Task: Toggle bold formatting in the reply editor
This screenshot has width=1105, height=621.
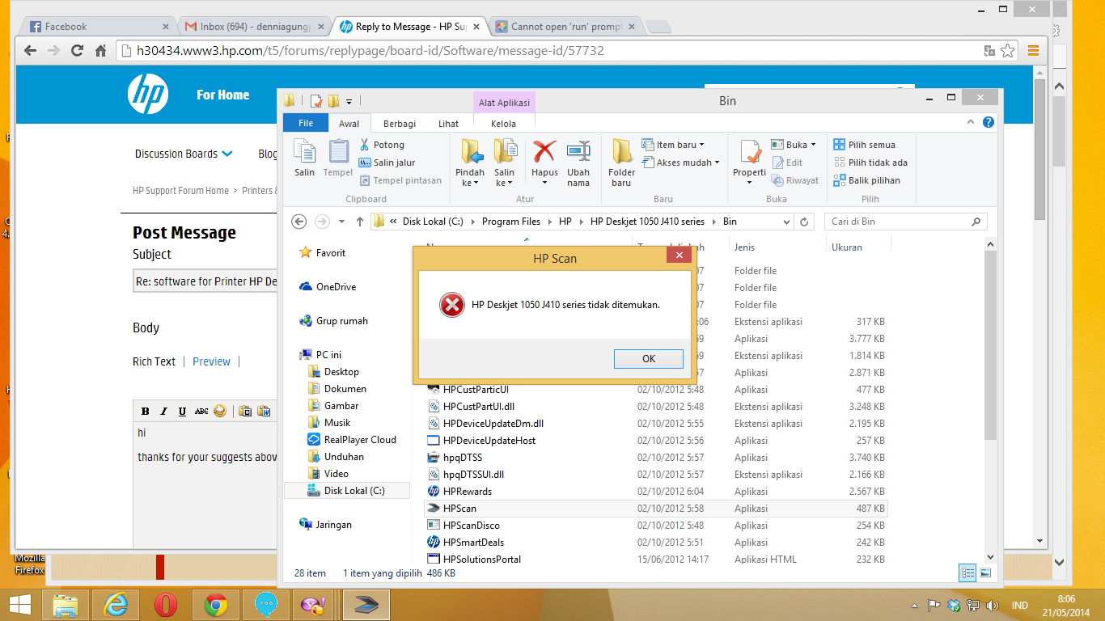Action: [145, 411]
